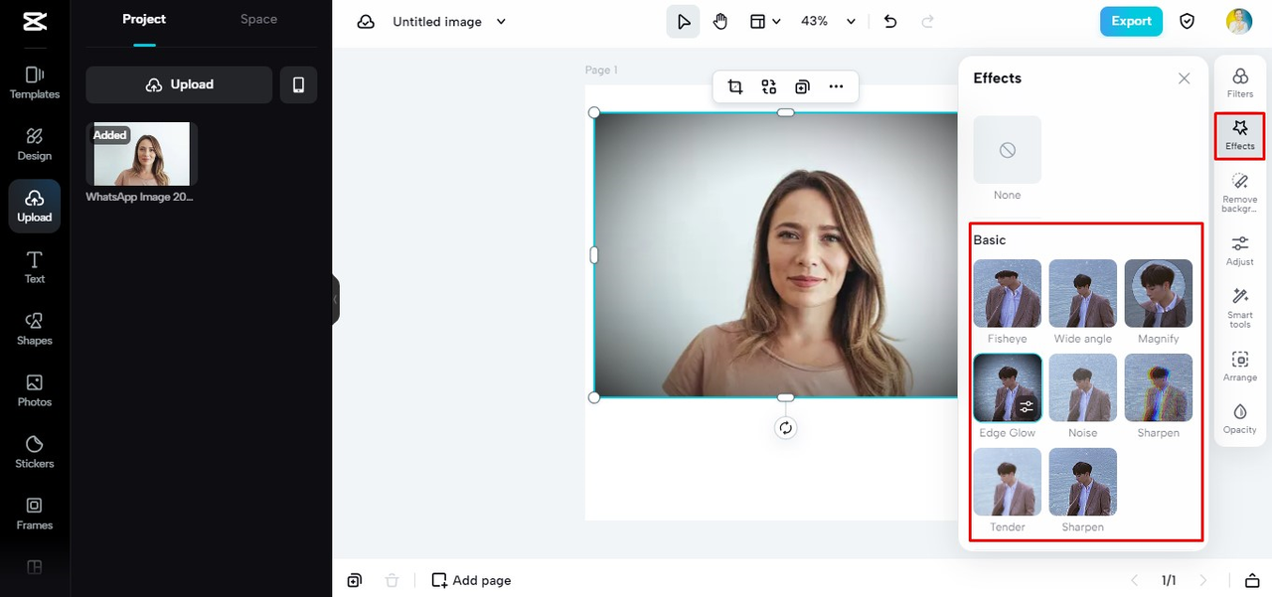Click the crop icon in floating toolbar
The image size is (1272, 597).
point(735,86)
